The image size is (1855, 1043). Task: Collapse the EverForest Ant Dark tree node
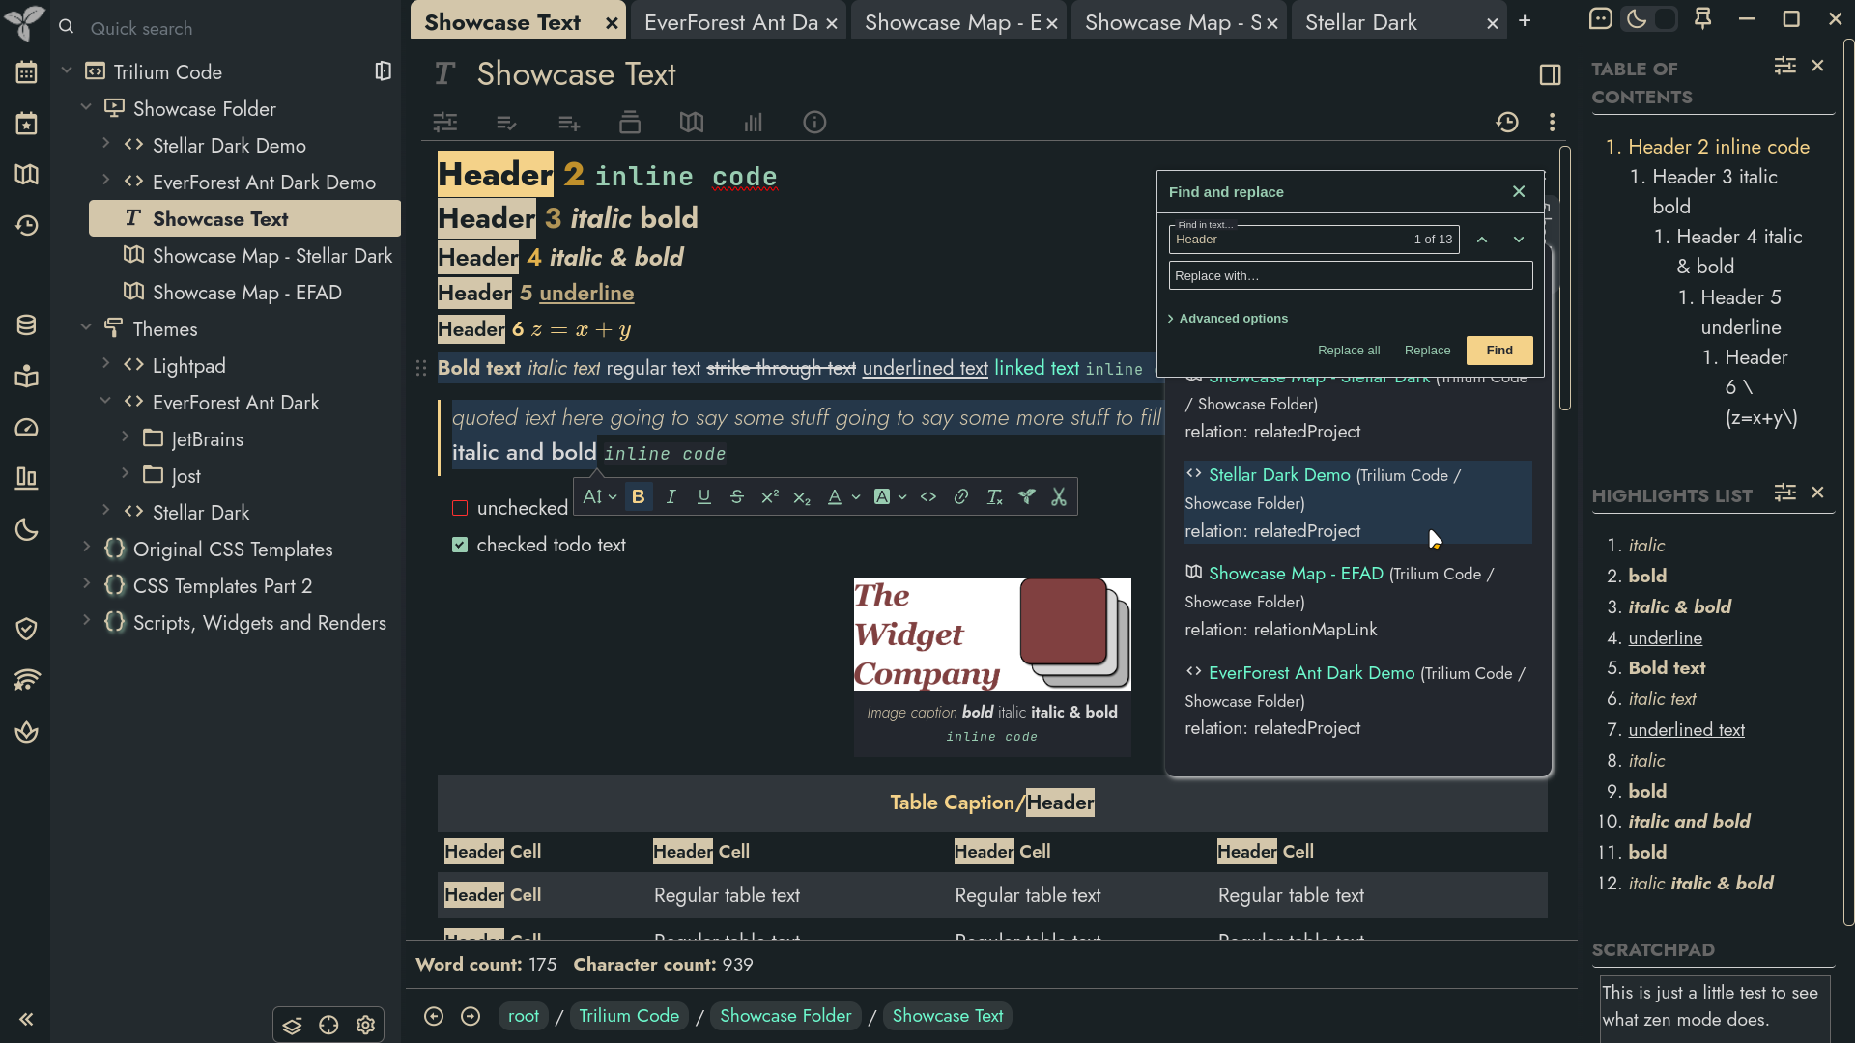105,402
